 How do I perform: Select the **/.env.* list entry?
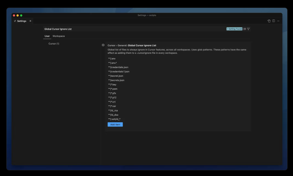click(x=112, y=63)
